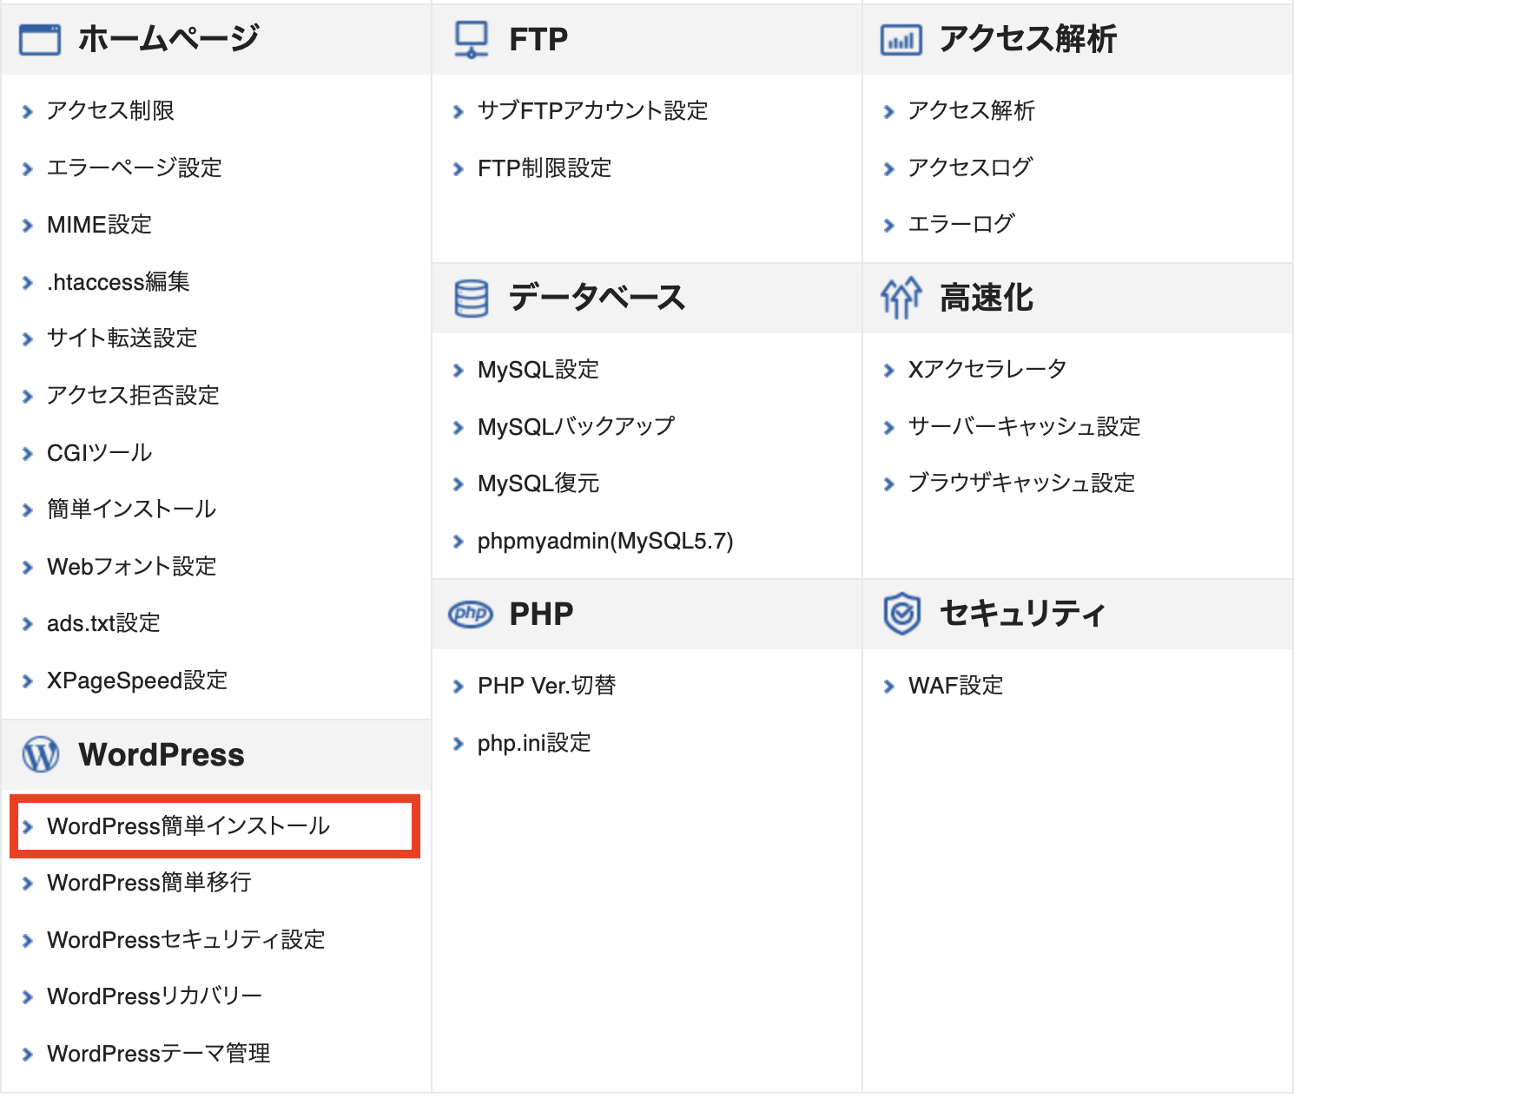The height and width of the screenshot is (1111, 1525).
Task: Click the PHP logo icon
Action: click(471, 615)
